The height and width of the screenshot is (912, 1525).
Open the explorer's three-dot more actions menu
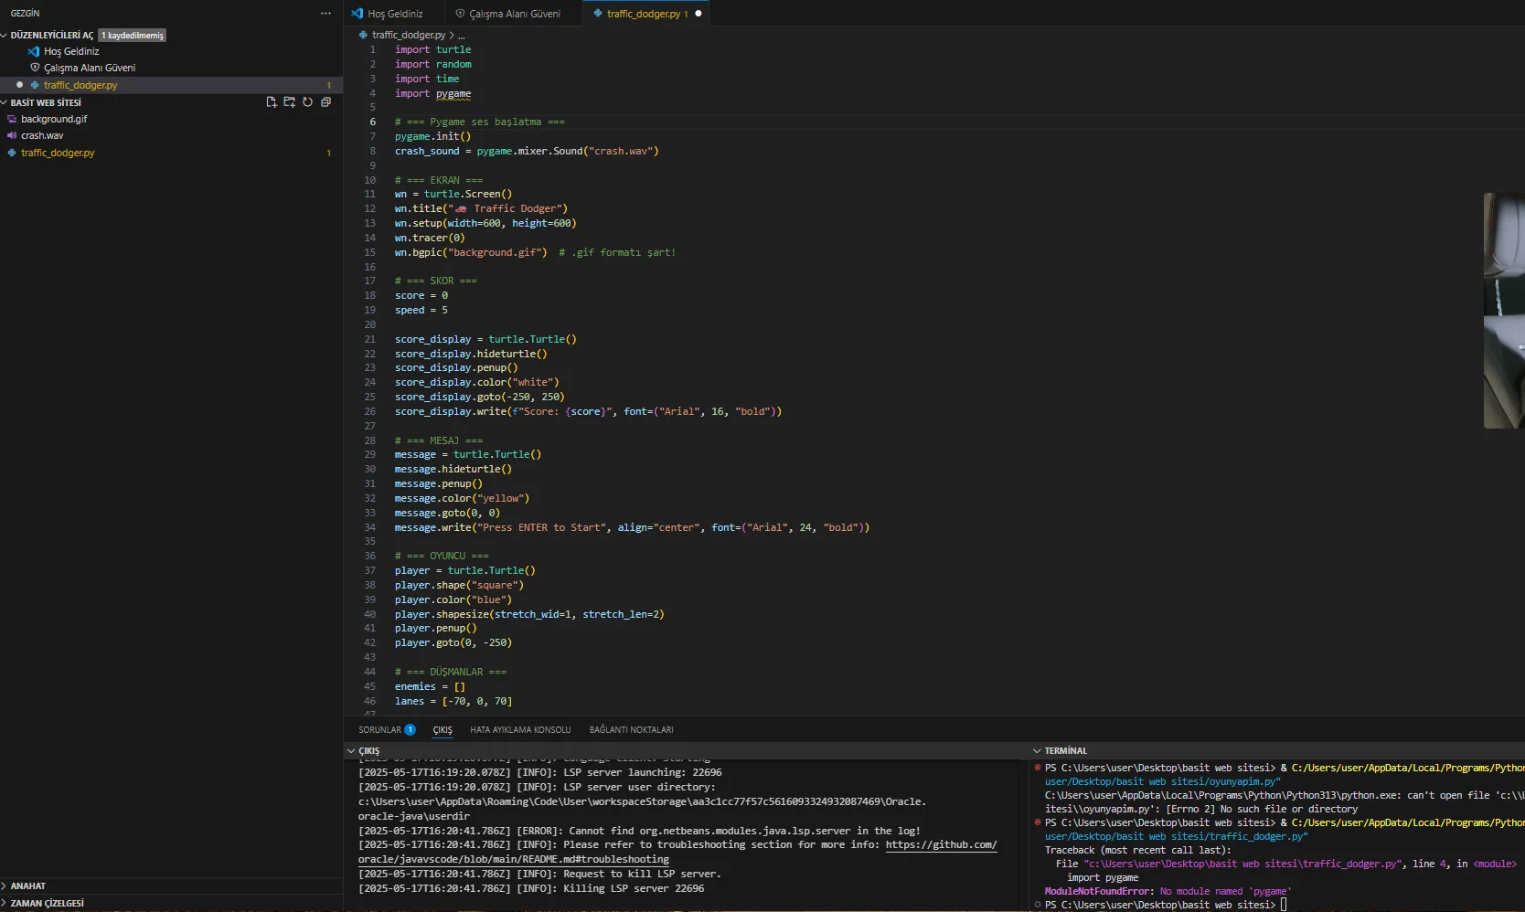point(325,14)
